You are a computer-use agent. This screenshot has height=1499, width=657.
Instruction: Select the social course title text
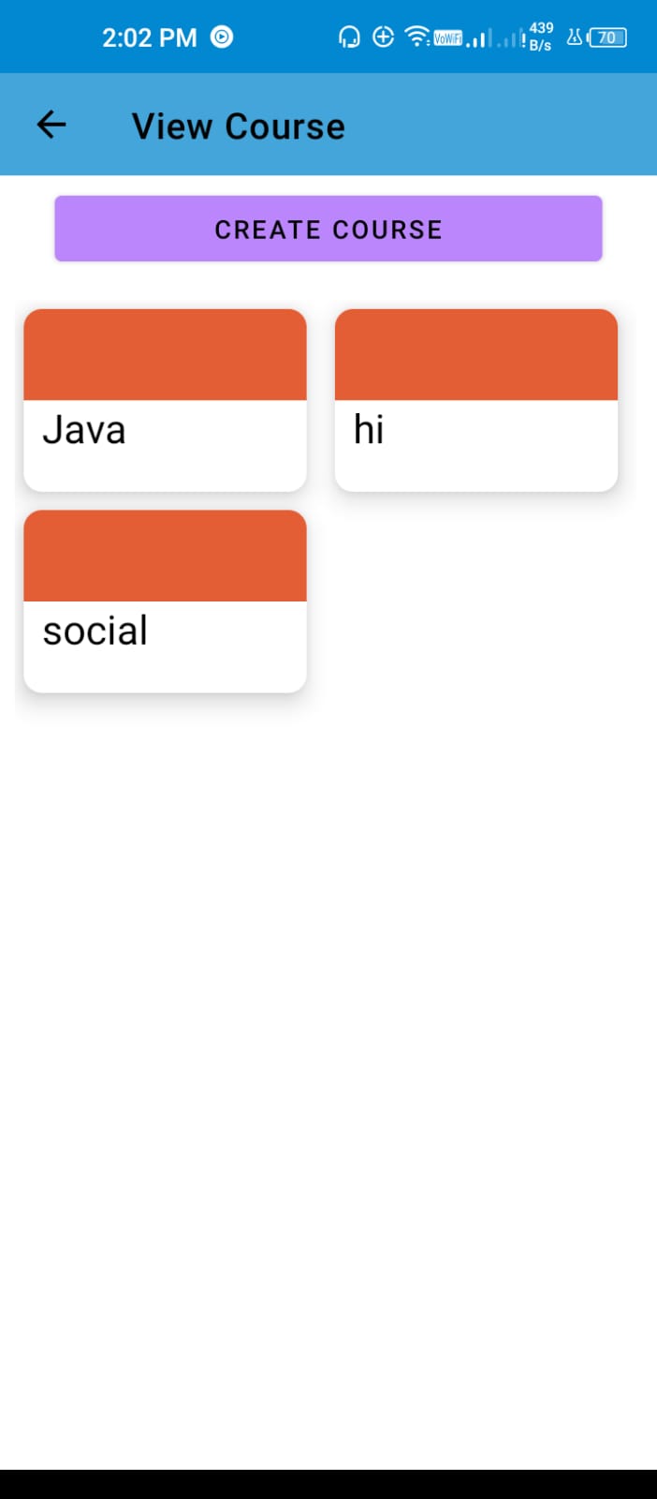tap(95, 631)
